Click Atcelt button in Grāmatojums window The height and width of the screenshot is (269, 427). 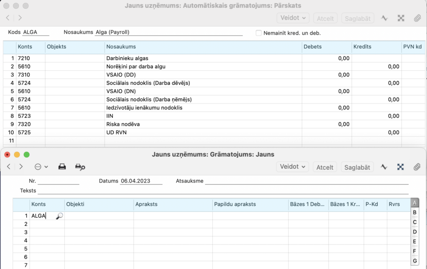coord(325,167)
